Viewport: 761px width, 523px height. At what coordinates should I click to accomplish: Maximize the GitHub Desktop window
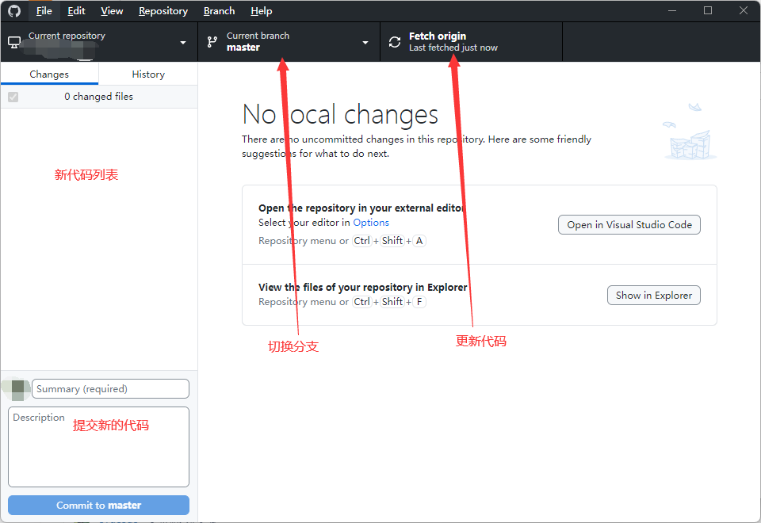708,10
